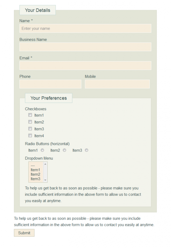This screenshot has width=171, height=248.
Task: Click the dropdown list's down scroll arrow
Action: (x=45, y=180)
